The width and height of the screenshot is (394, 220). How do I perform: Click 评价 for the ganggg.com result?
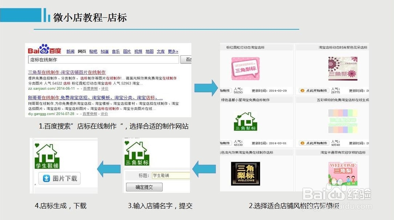coord(104,114)
